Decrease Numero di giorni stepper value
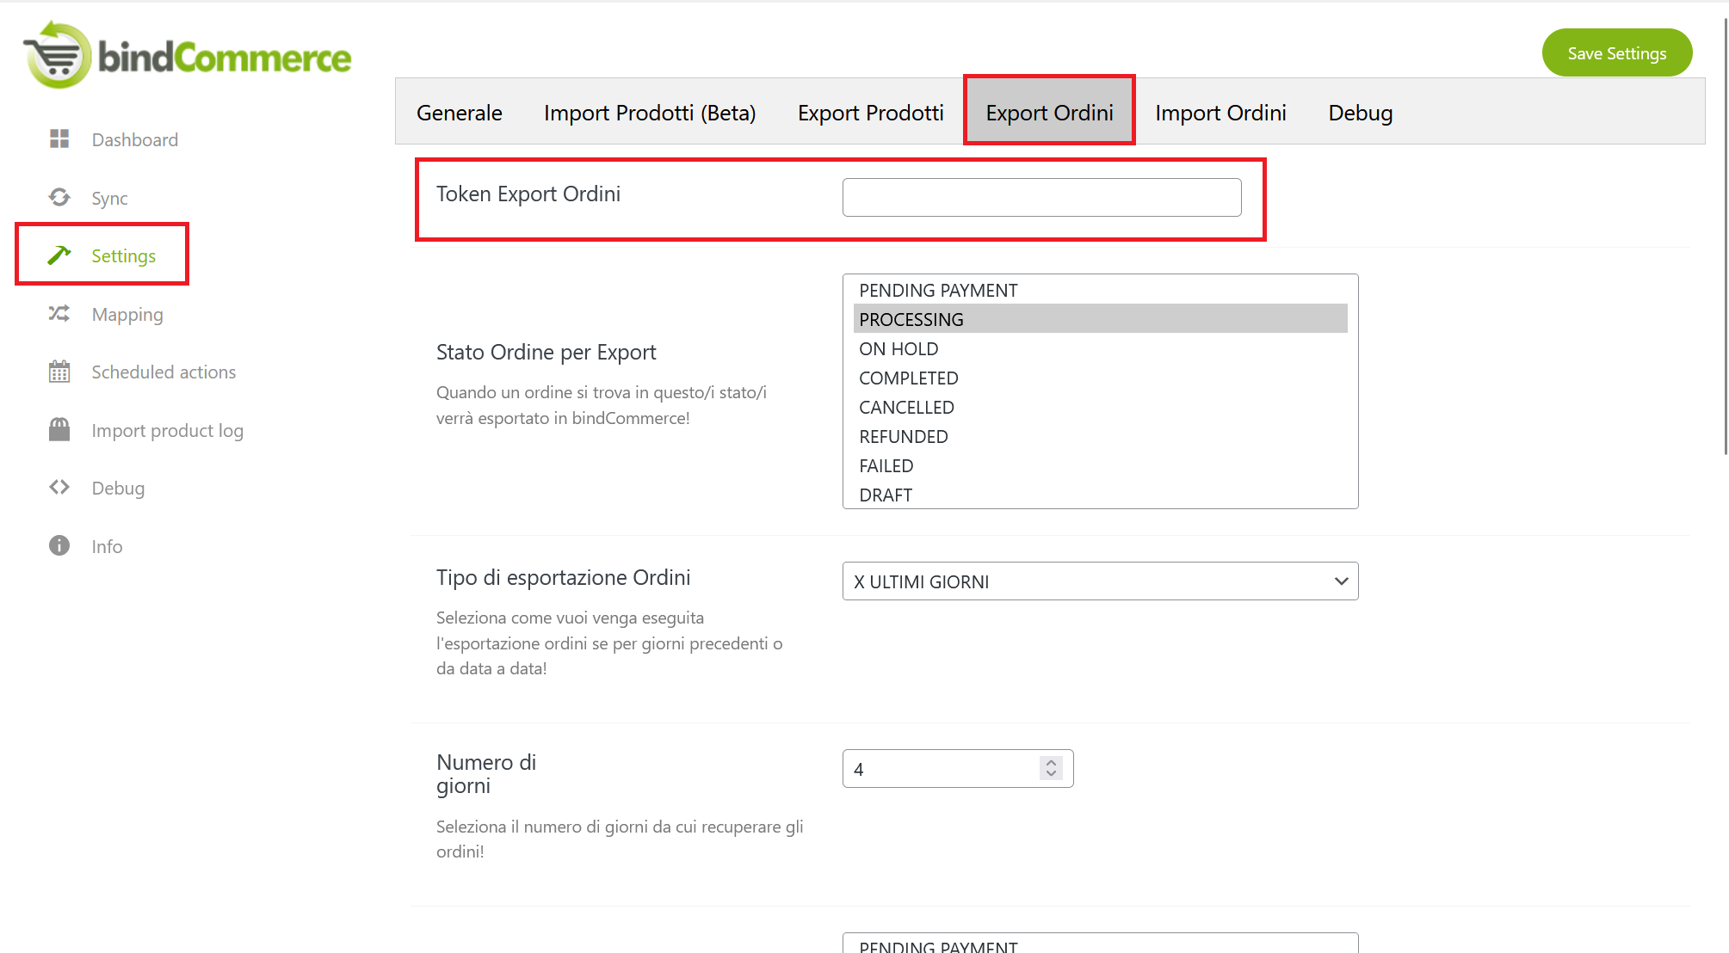 click(x=1051, y=774)
